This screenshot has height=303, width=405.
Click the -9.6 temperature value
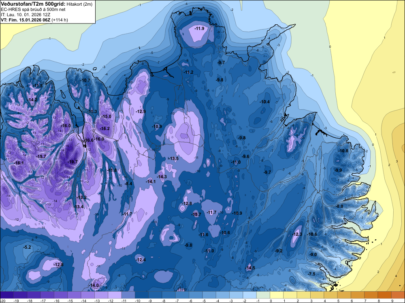point(246,156)
